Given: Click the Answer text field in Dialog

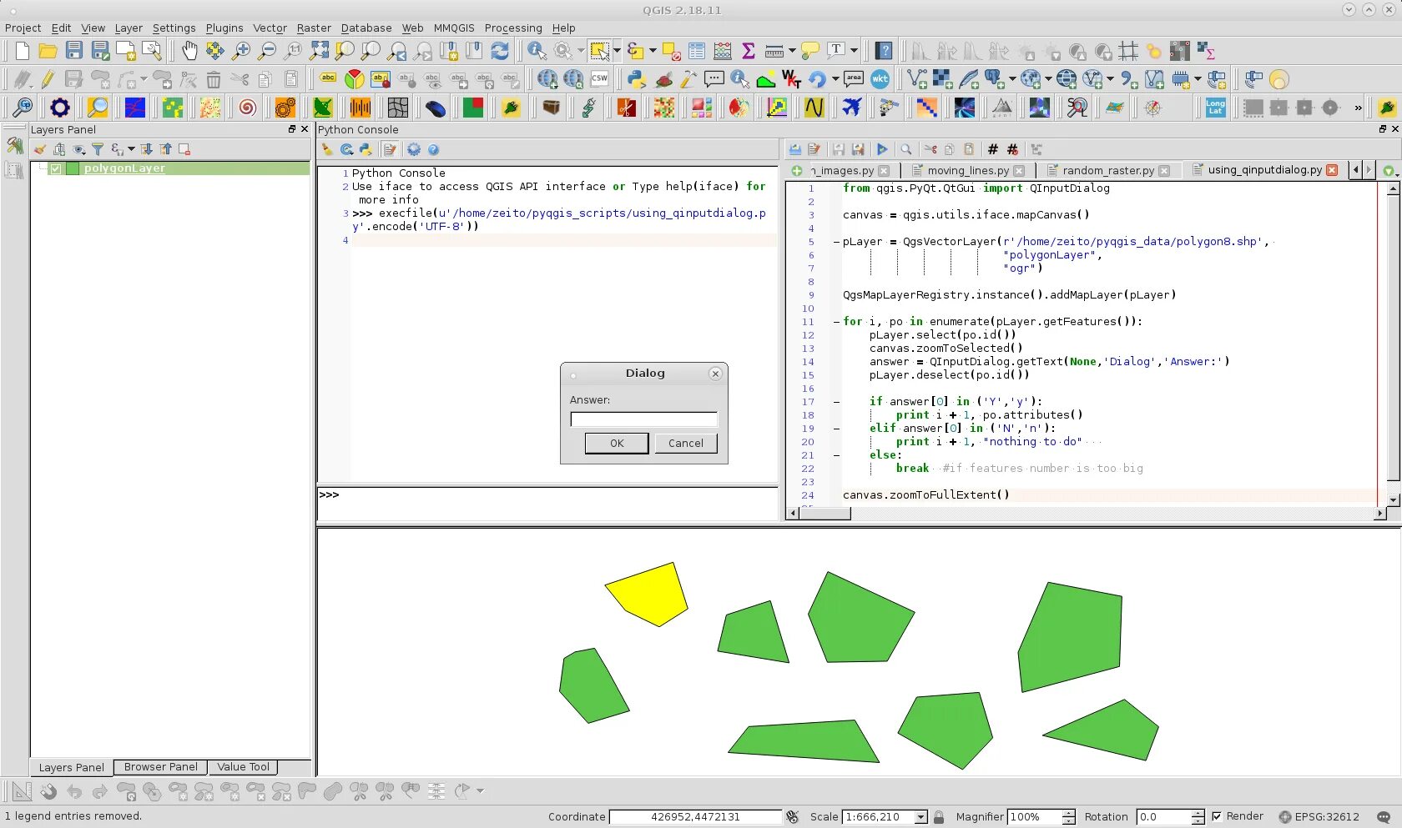Looking at the screenshot, I should (643, 419).
